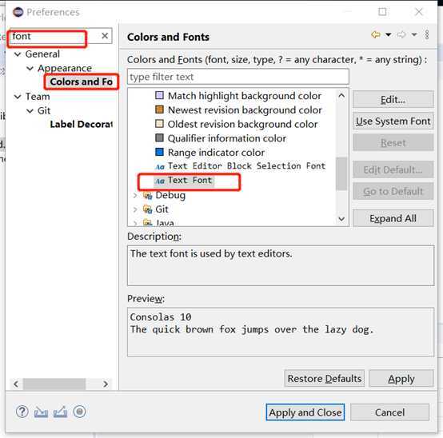Image resolution: width=443 pixels, height=438 pixels.
Task: Open the back history dropdown arrow
Action: click(389, 34)
